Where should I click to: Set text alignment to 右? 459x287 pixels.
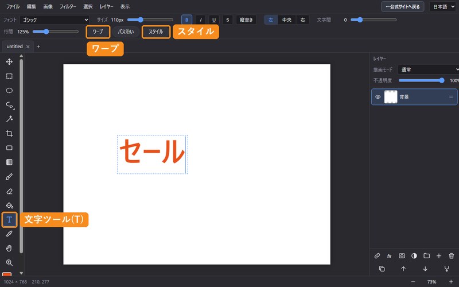[x=303, y=20]
